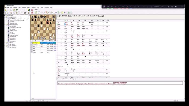The height and width of the screenshot is (106, 189).
Task: Click the green list icon near toolbar end
Action: coord(69,12)
